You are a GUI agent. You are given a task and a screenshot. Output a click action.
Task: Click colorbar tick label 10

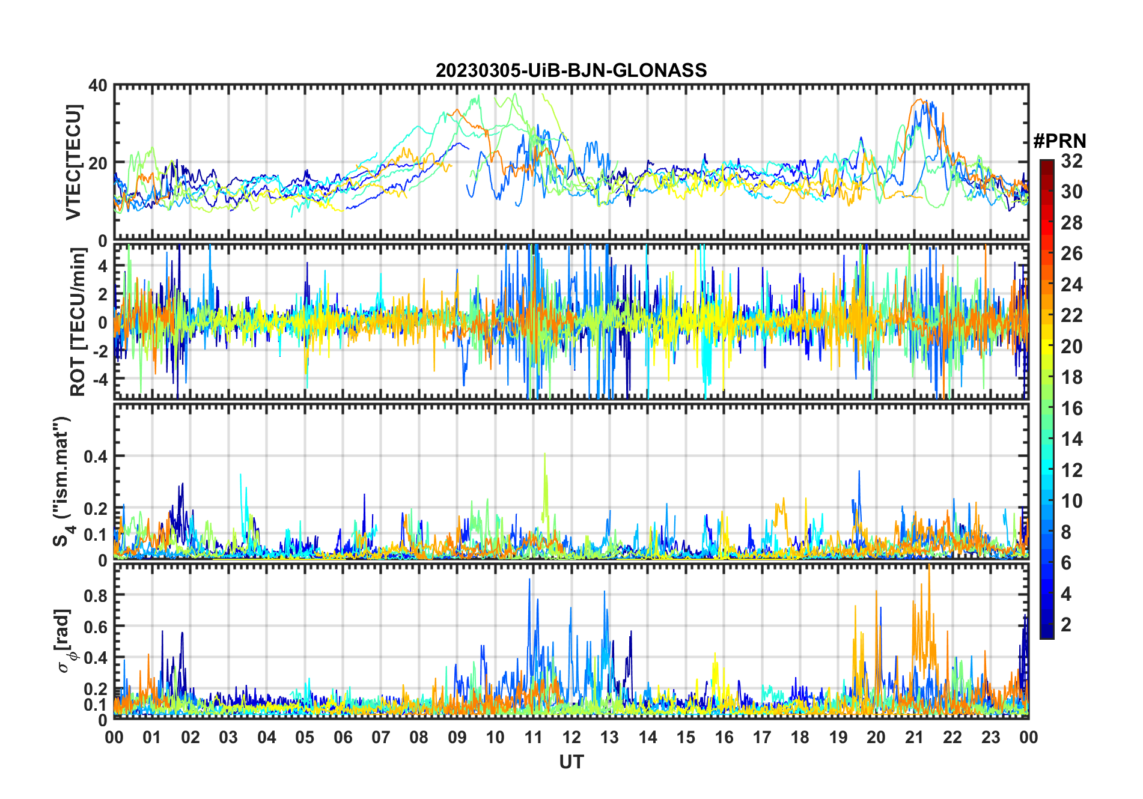(x=1071, y=501)
